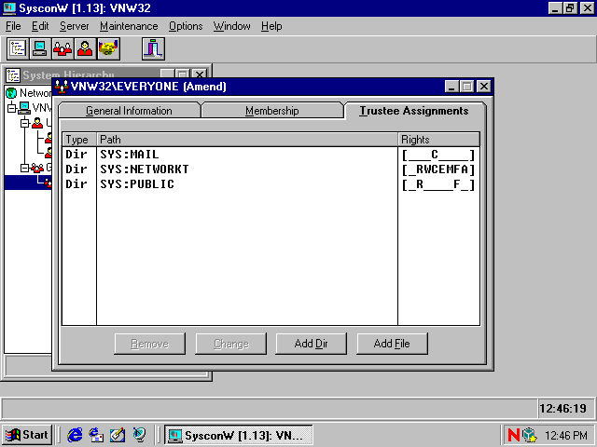This screenshot has width=597, height=447.
Task: Open Outlook Express from quick launch
Action: point(96,435)
